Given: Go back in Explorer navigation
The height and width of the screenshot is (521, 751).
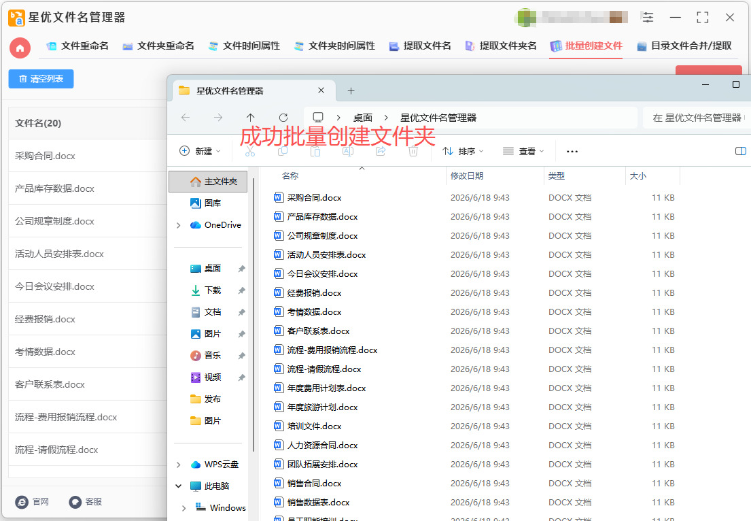Looking at the screenshot, I should click(186, 118).
